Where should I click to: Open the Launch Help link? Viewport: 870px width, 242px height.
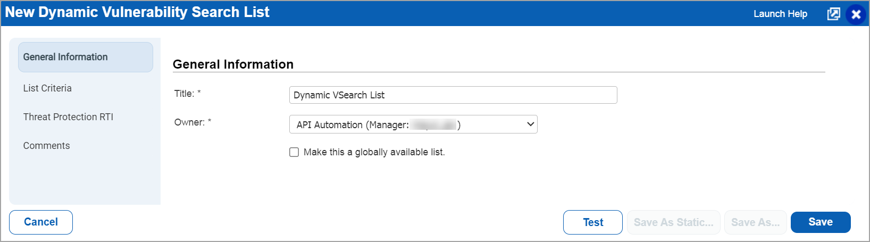coord(780,14)
